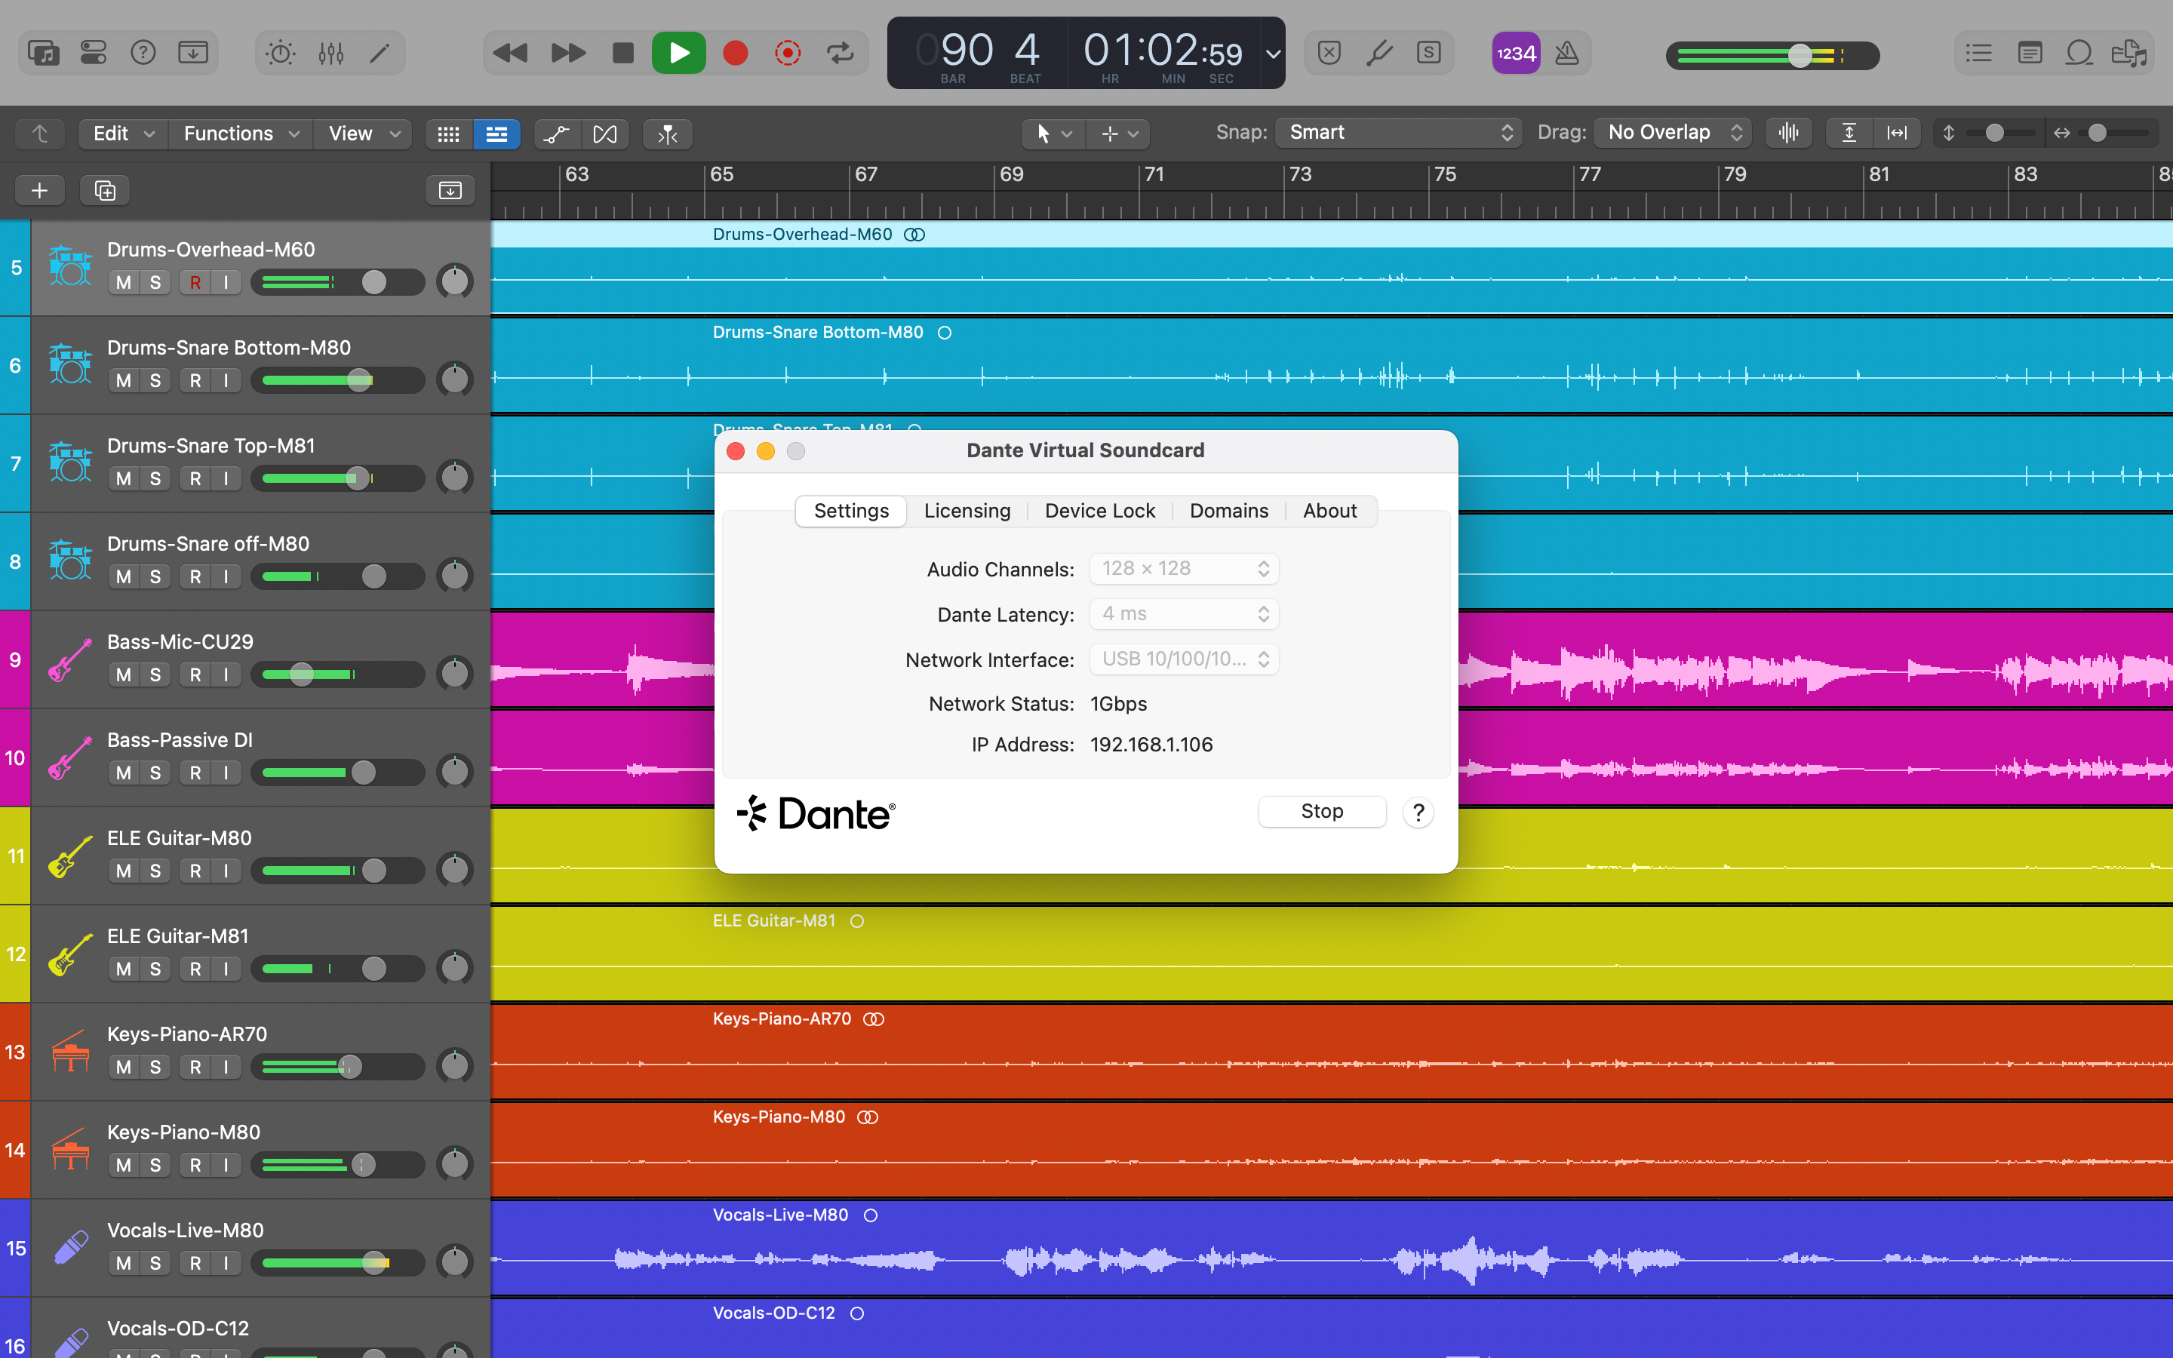Solo the ELE Guitar-M80 track
The height and width of the screenshot is (1358, 2173).
pyautogui.click(x=155, y=869)
